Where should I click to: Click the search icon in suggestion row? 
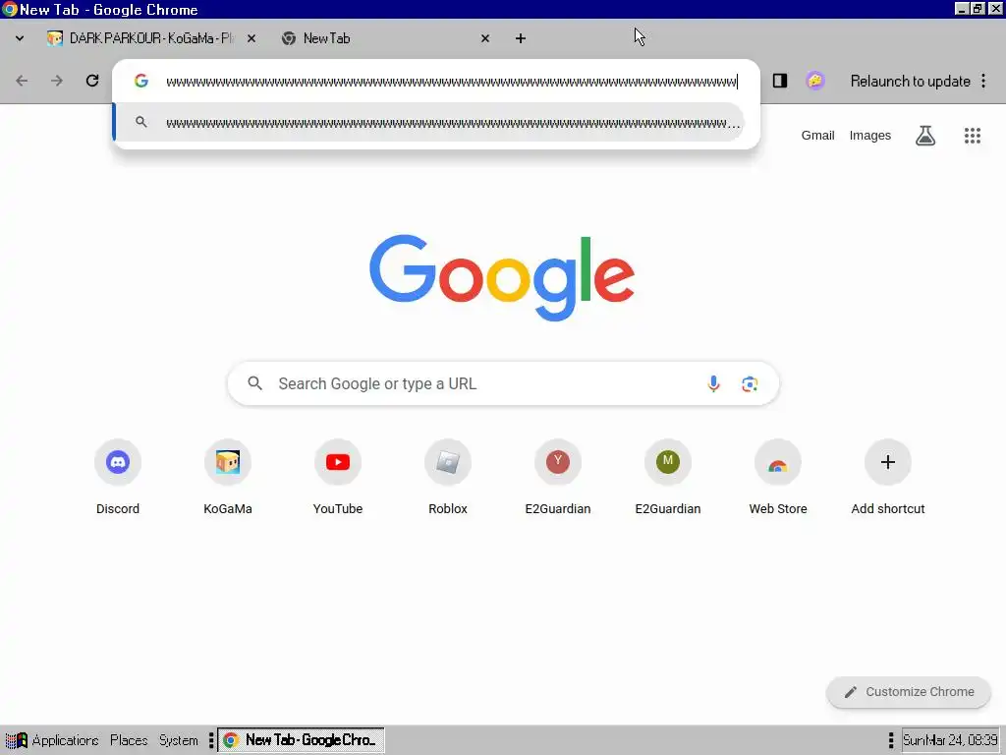point(141,122)
